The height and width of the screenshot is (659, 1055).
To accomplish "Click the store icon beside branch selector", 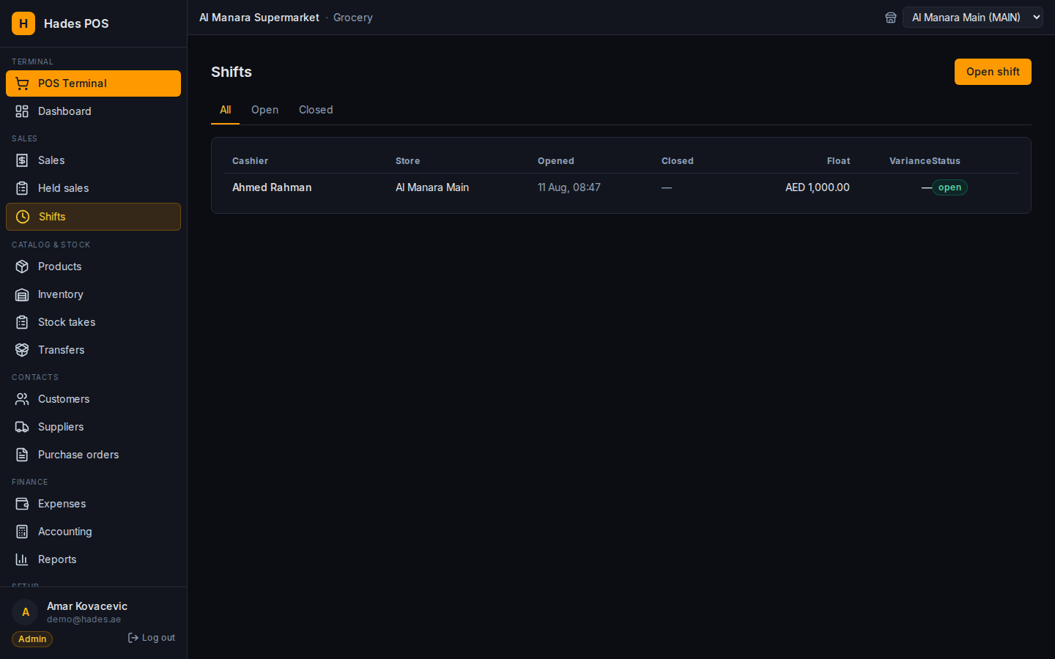I will pyautogui.click(x=891, y=18).
